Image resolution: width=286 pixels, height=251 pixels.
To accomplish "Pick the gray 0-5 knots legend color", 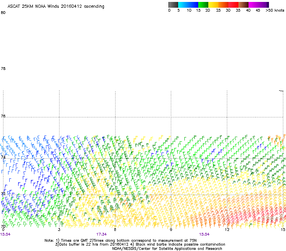I will (173, 5).
